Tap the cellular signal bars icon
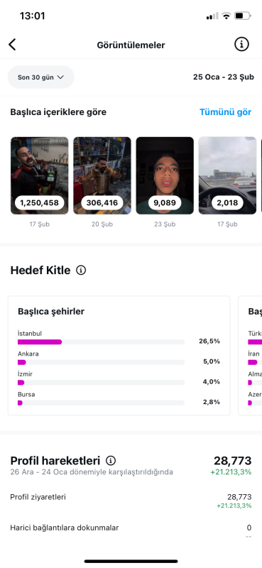This screenshot has width=262, height=568. (212, 16)
